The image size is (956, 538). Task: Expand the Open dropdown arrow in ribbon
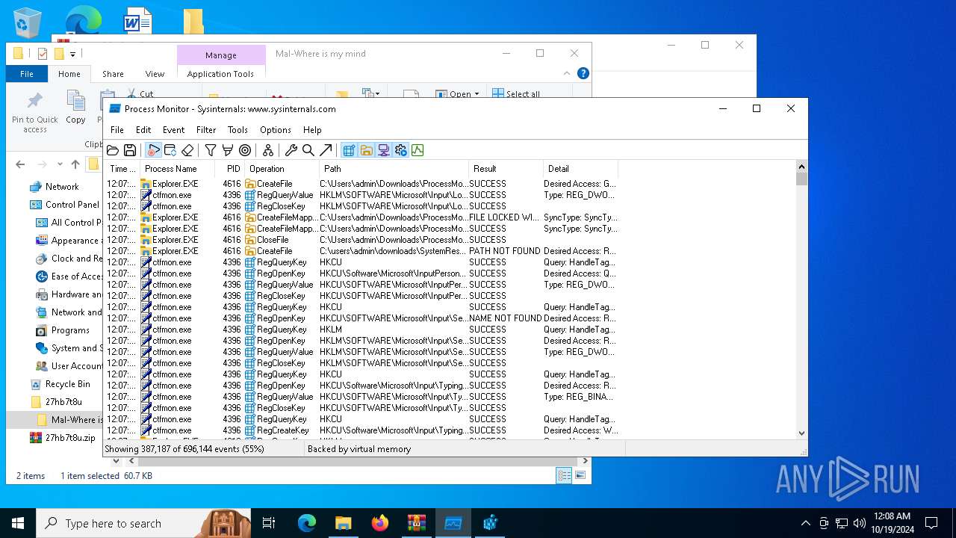click(477, 94)
